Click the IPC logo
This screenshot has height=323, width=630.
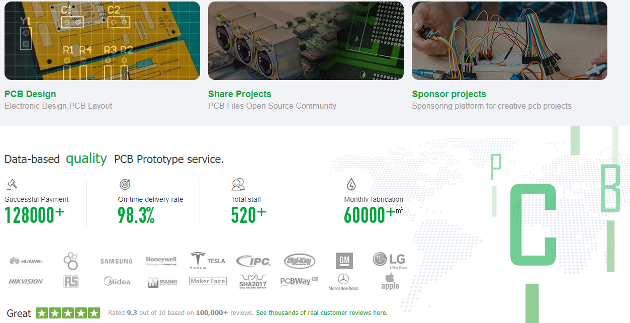click(253, 261)
